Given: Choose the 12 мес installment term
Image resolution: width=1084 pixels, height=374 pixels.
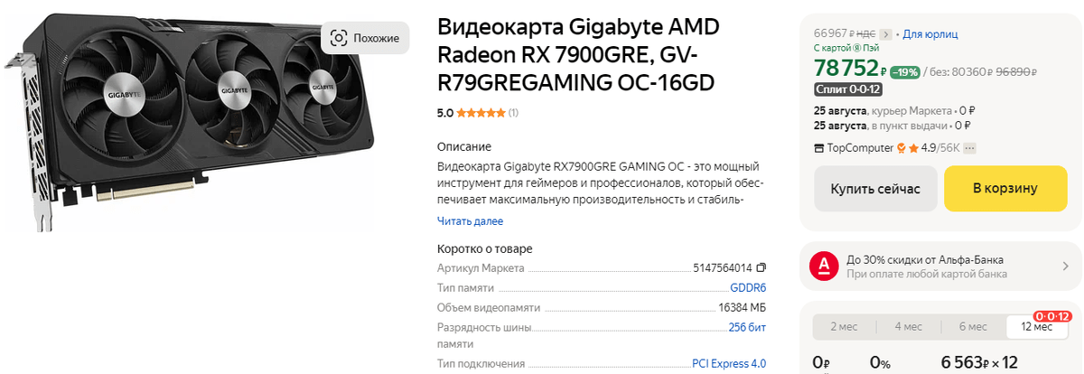Looking at the screenshot, I should 1036,327.
